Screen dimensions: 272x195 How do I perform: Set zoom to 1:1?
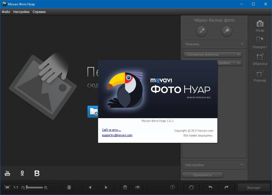[16, 187]
